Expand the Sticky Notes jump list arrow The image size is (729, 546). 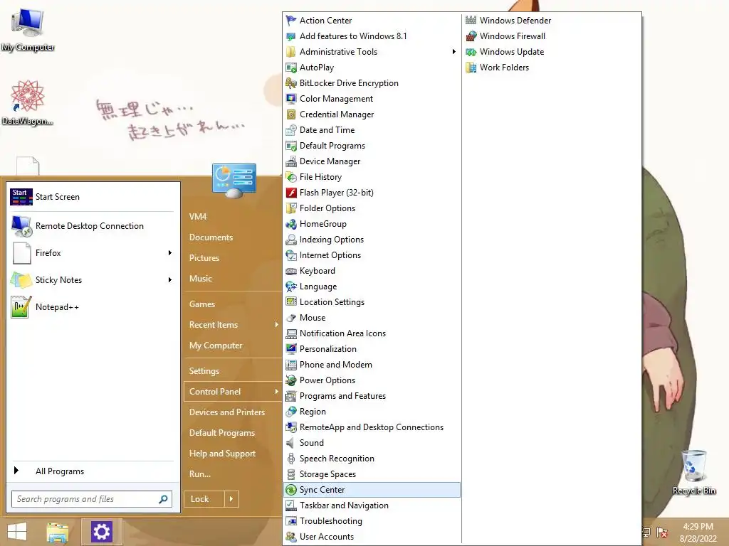click(169, 280)
